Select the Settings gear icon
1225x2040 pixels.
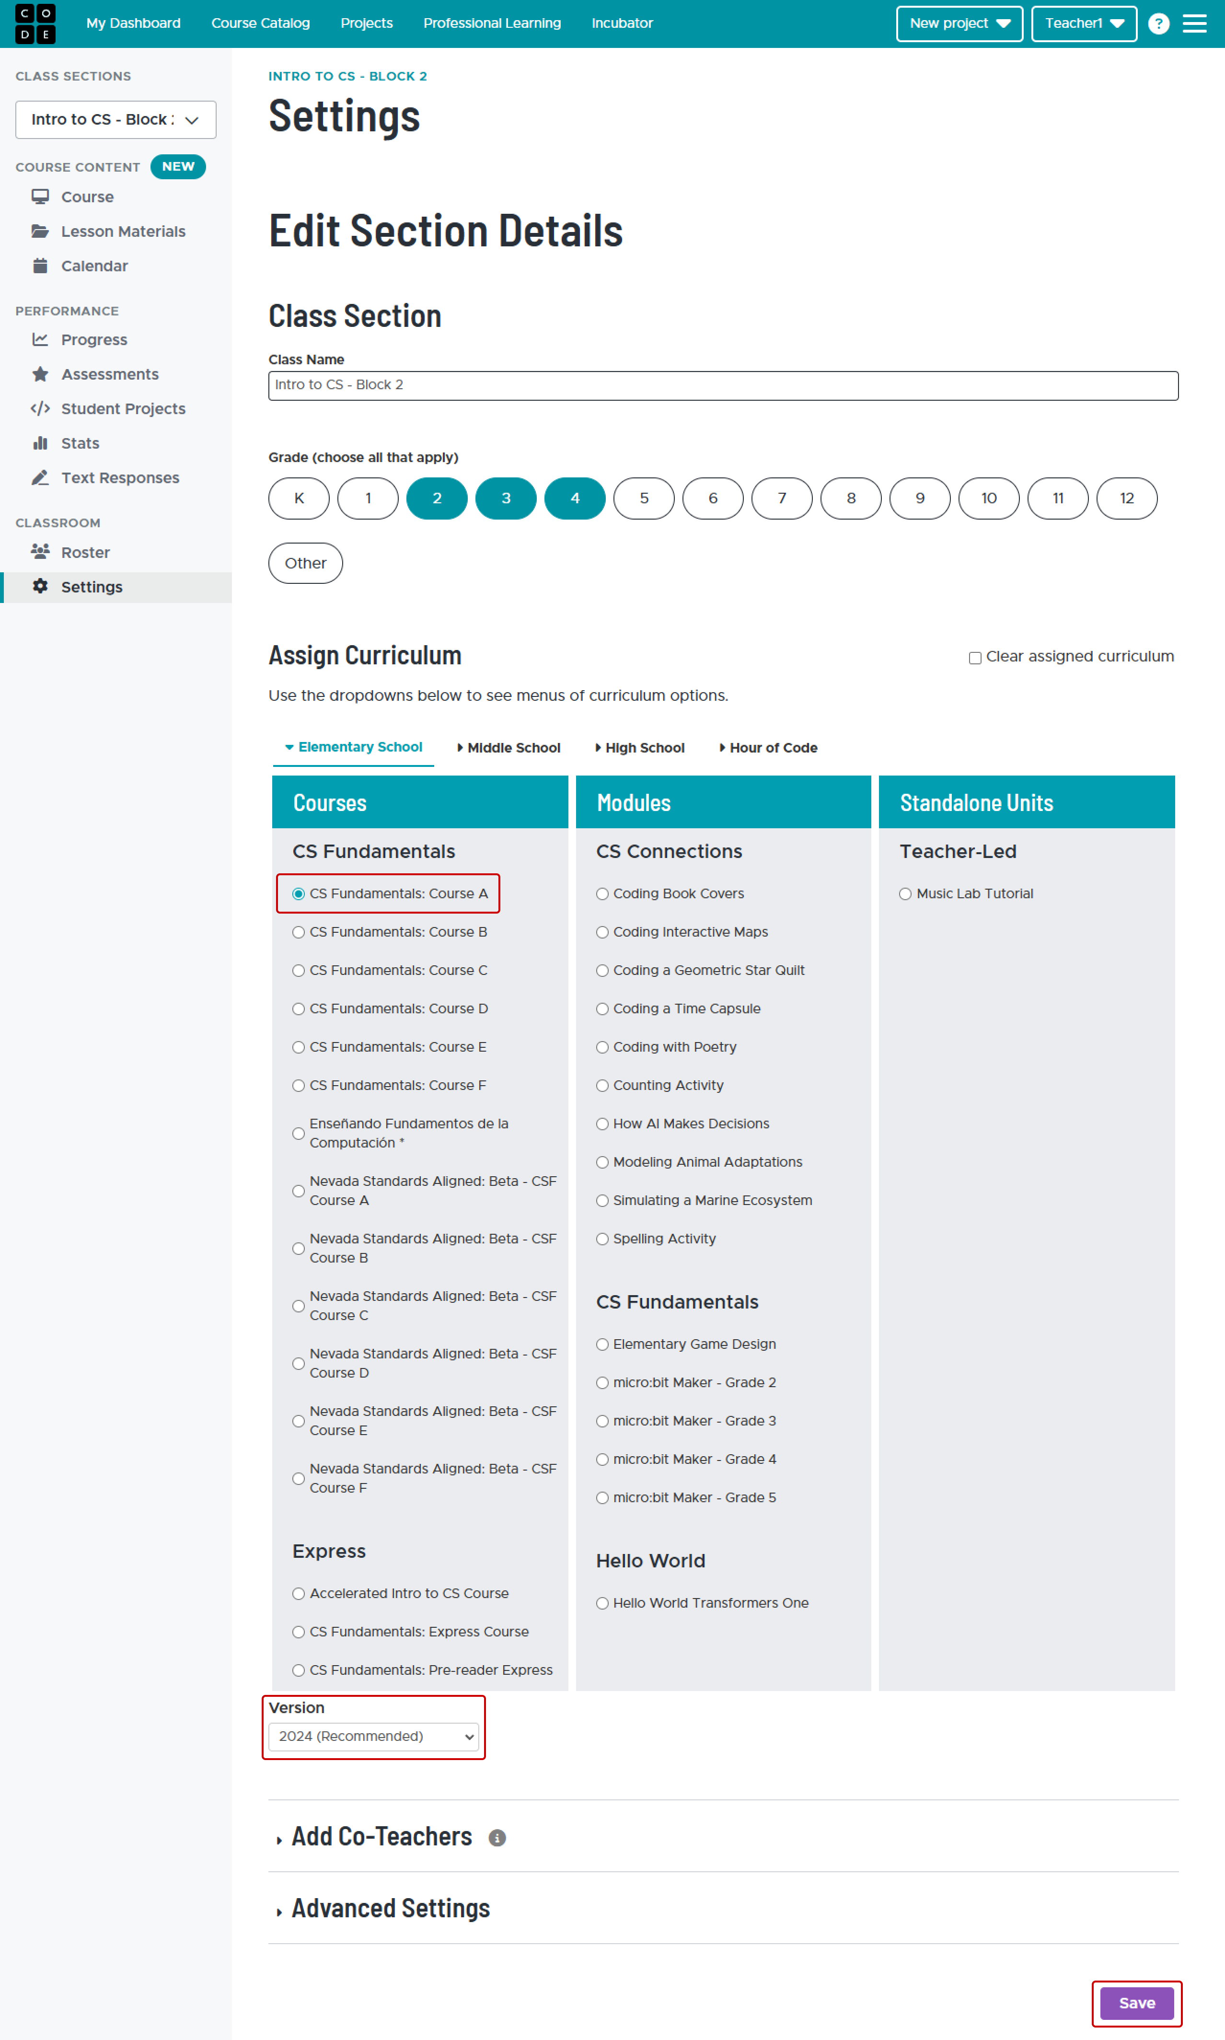pos(40,586)
